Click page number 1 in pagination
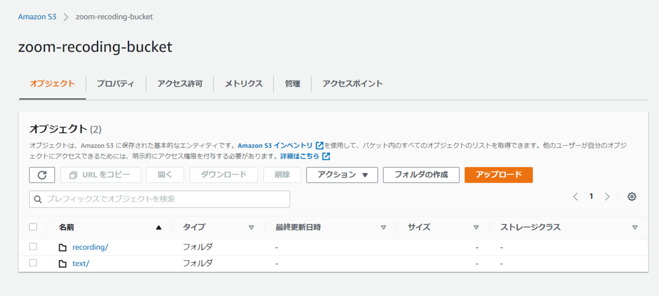 591,196
